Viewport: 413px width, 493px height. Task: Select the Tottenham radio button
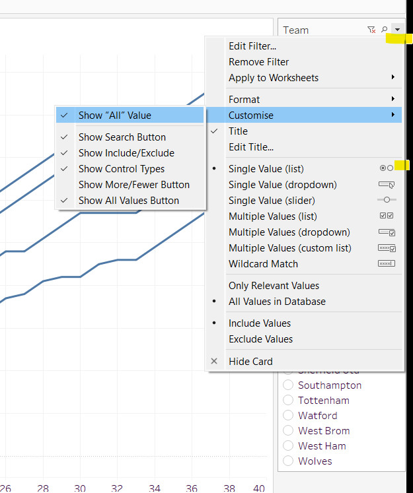(288, 400)
